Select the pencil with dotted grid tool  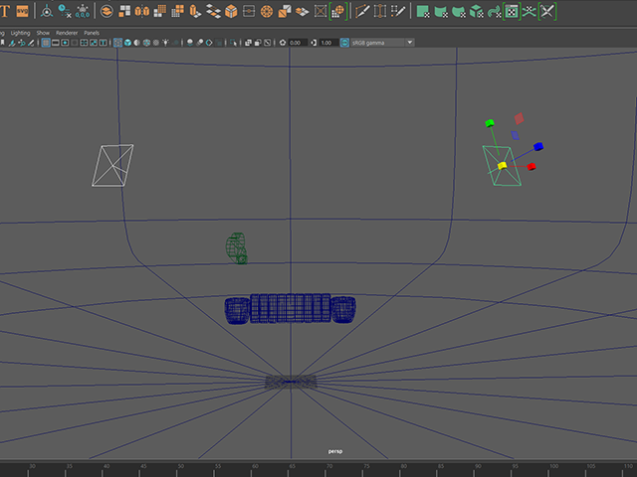pyautogui.click(x=398, y=11)
